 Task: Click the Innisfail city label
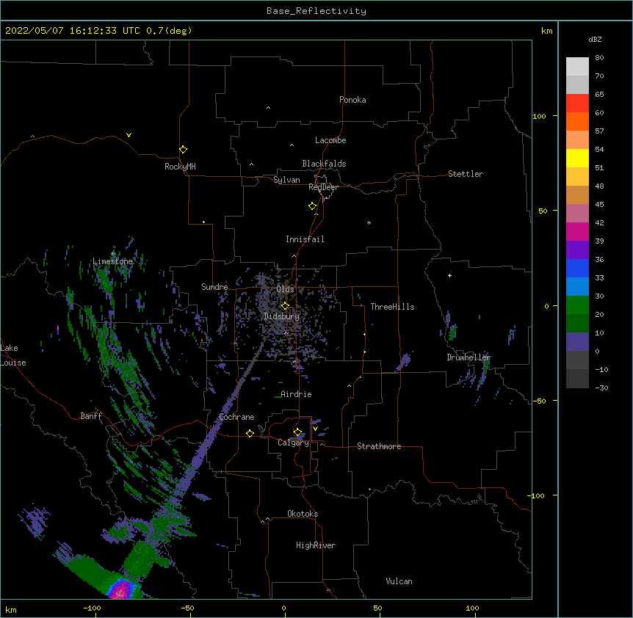305,239
